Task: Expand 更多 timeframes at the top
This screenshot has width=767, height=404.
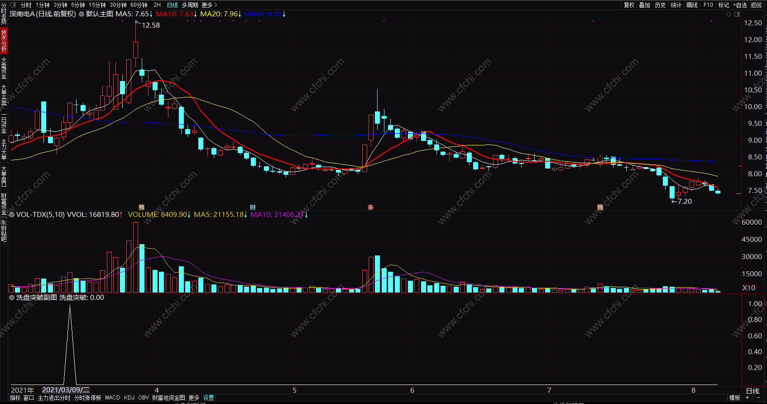Action: 209,5
